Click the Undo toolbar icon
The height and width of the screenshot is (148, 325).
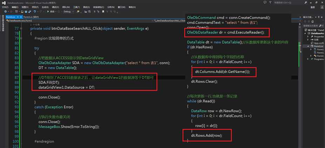pos(35,12)
